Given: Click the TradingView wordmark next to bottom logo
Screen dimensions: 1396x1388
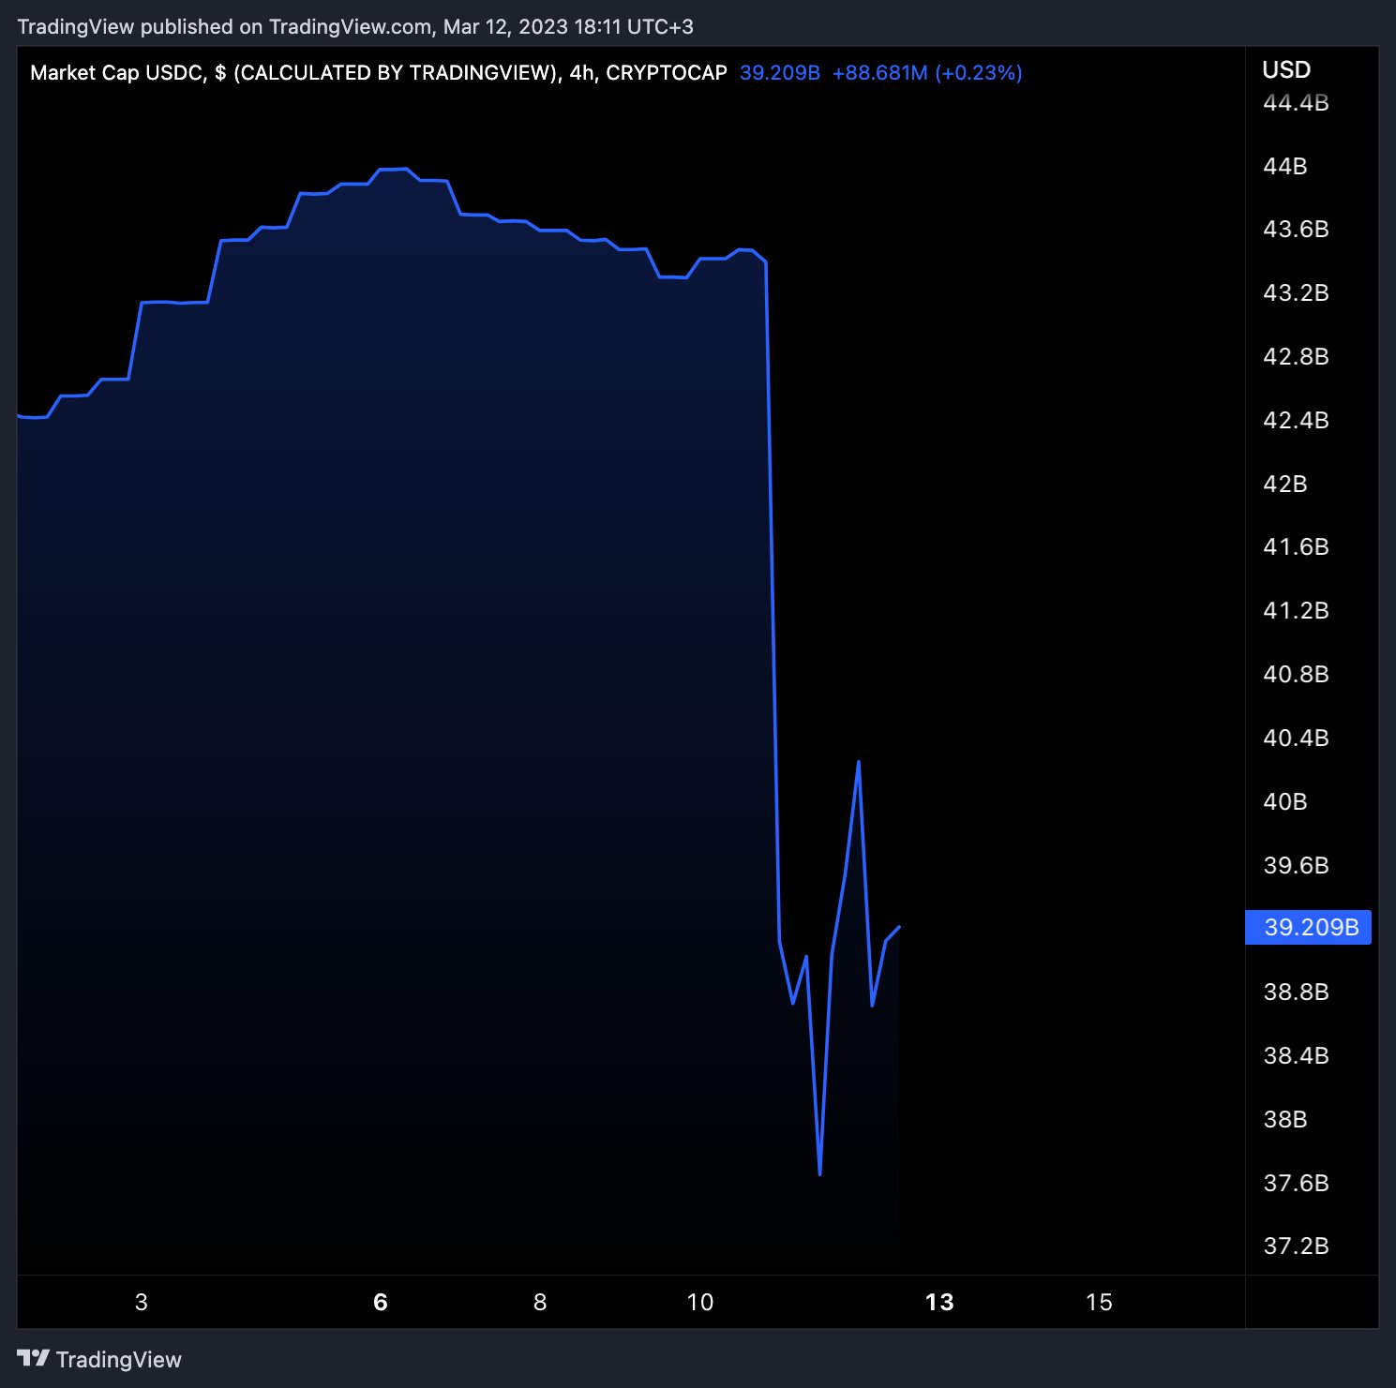Looking at the screenshot, I should point(119,1359).
